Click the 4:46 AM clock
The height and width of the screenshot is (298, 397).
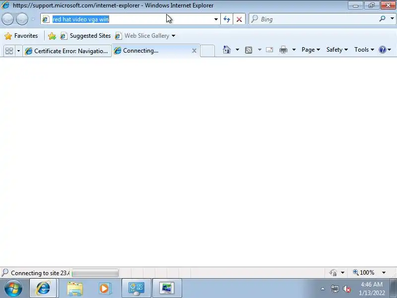click(x=372, y=284)
